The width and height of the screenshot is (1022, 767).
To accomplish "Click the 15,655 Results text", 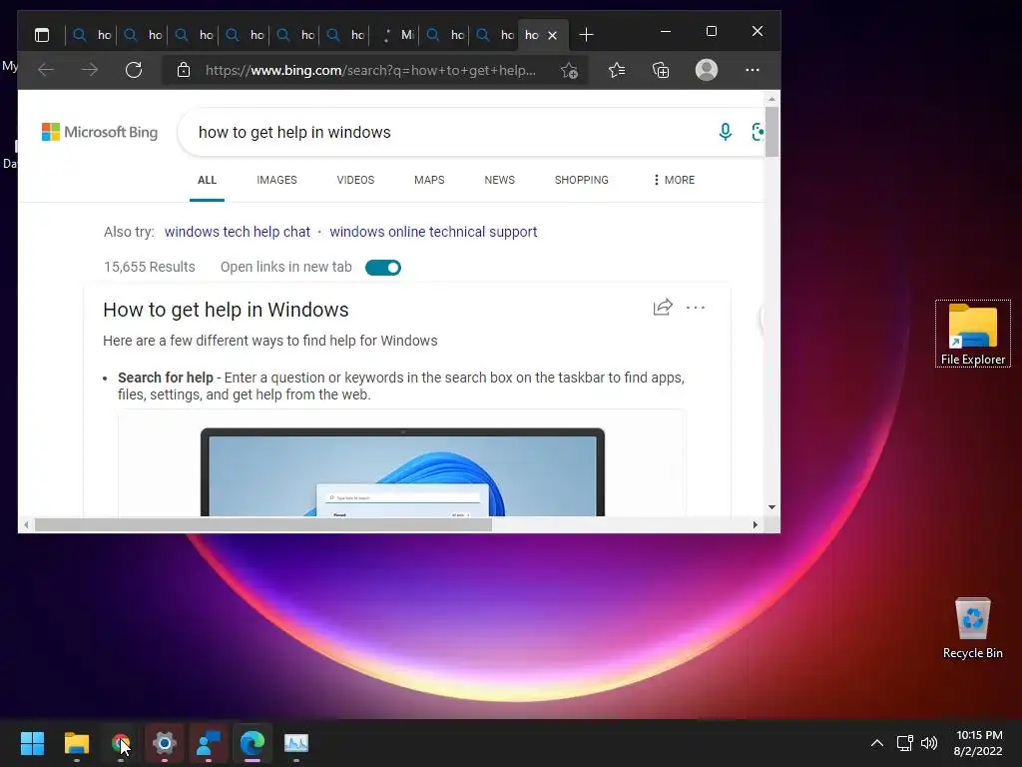I will tap(150, 267).
